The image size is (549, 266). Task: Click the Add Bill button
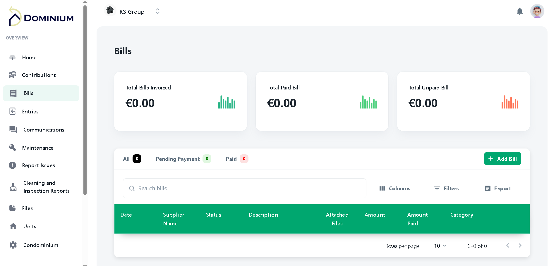pos(502,158)
